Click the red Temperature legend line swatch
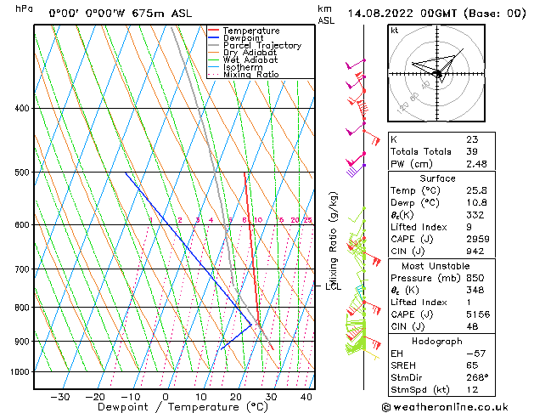This screenshot has height=413, width=534. (213, 31)
